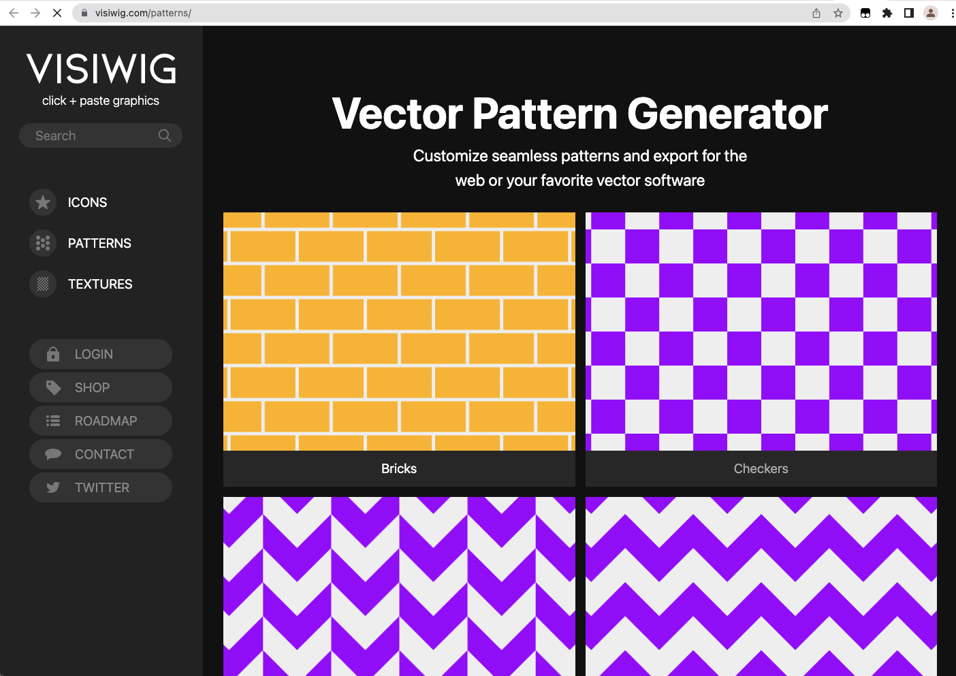Open the TWITTER link
This screenshot has height=676, width=956.
click(101, 487)
